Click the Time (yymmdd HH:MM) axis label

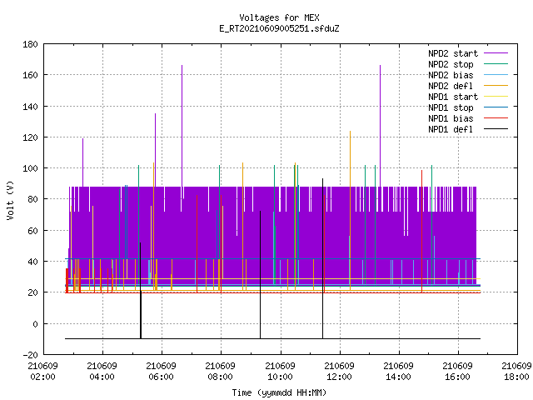click(279, 392)
